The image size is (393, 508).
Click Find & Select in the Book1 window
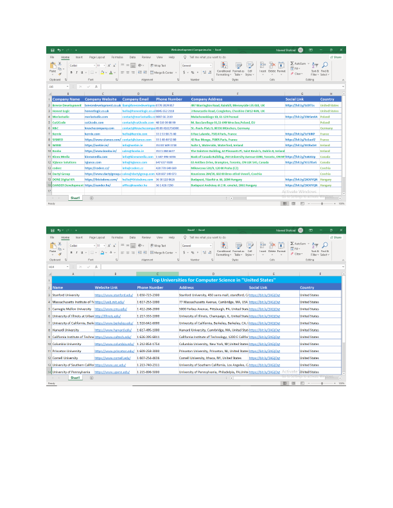pos(324,249)
